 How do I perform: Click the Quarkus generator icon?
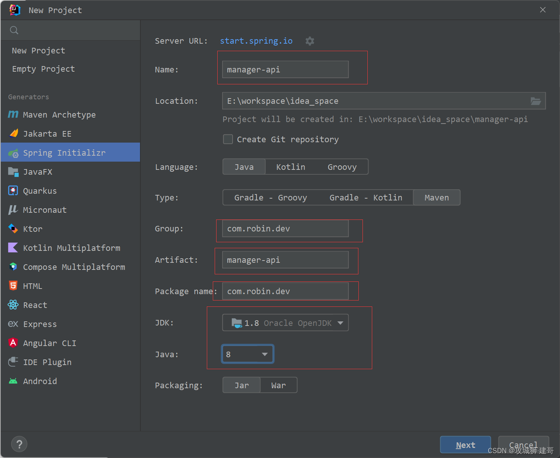pyautogui.click(x=13, y=191)
